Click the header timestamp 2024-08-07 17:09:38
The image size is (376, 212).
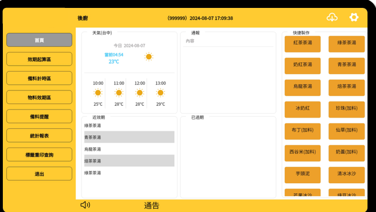pos(211,18)
